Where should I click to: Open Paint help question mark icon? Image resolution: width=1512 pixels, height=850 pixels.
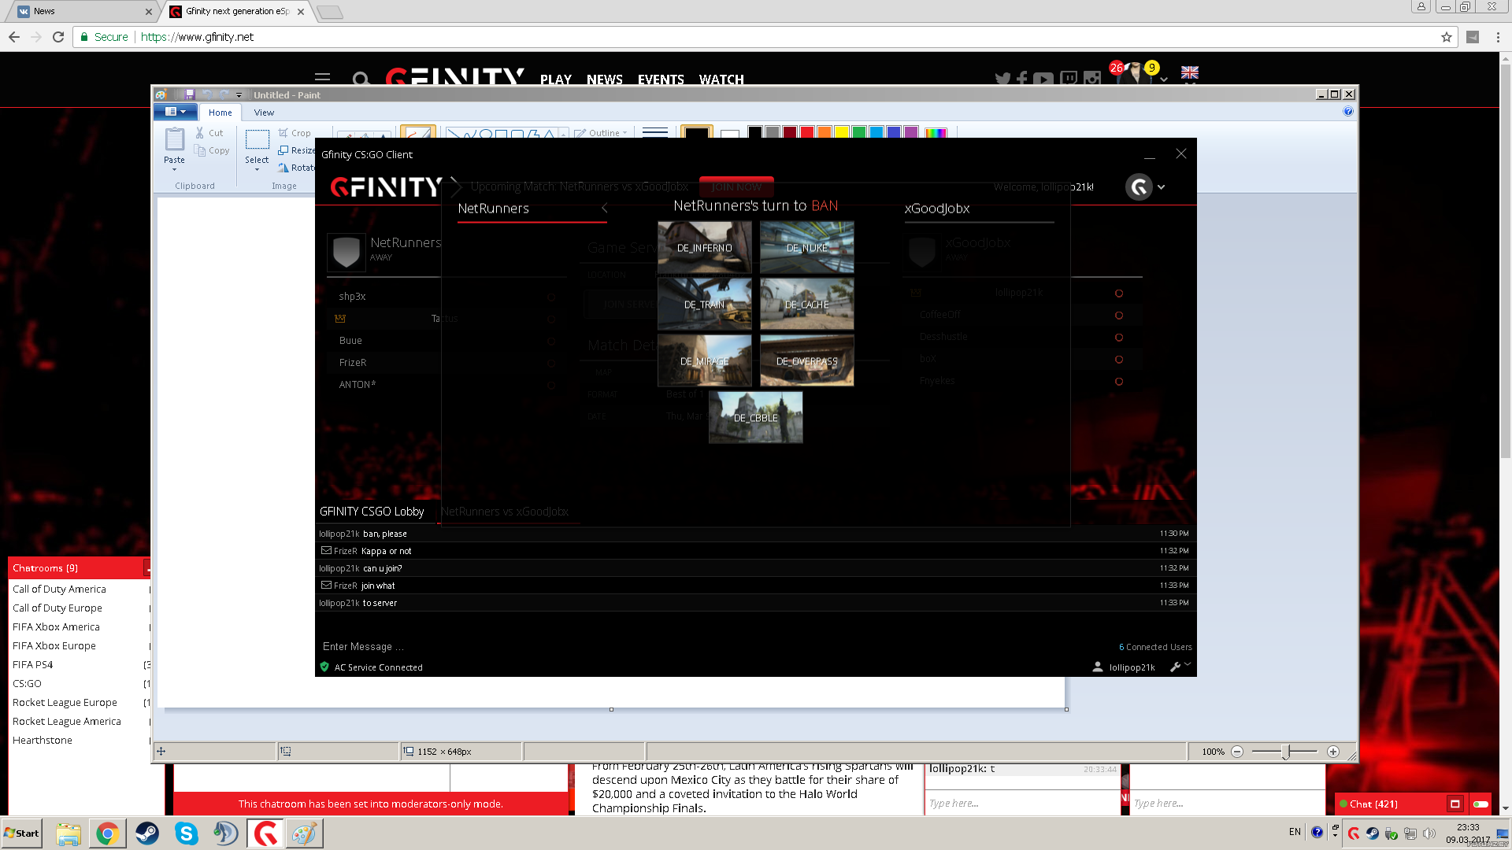tap(1347, 112)
